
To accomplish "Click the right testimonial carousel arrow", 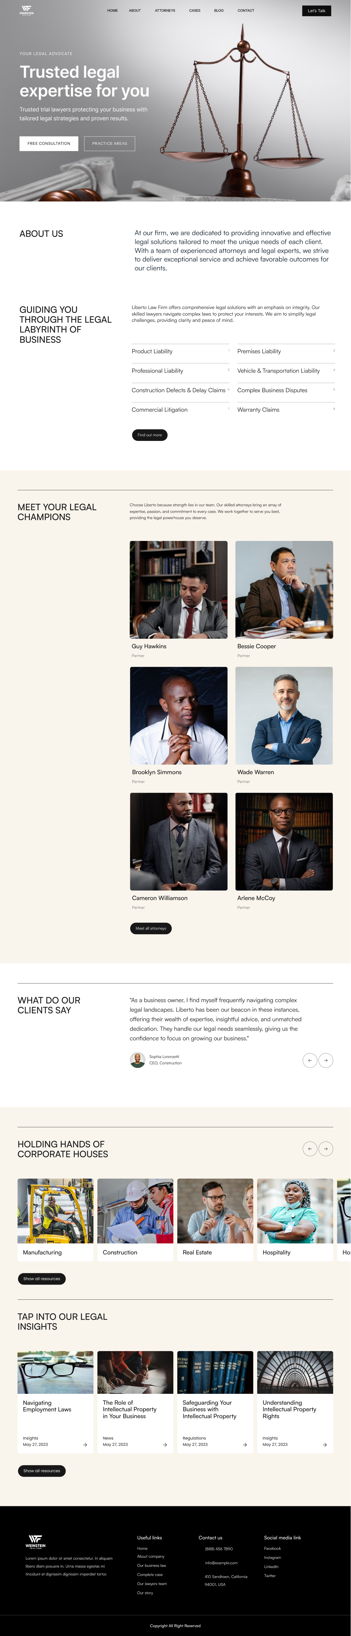I will (x=326, y=1061).
